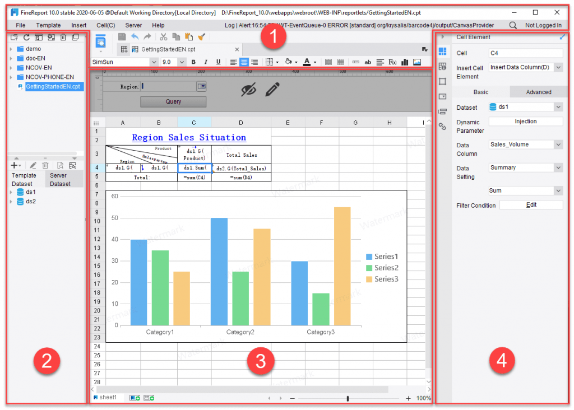Click the zoom slider handle at bottom
Viewport: 574px width, 410px height.
click(348, 398)
